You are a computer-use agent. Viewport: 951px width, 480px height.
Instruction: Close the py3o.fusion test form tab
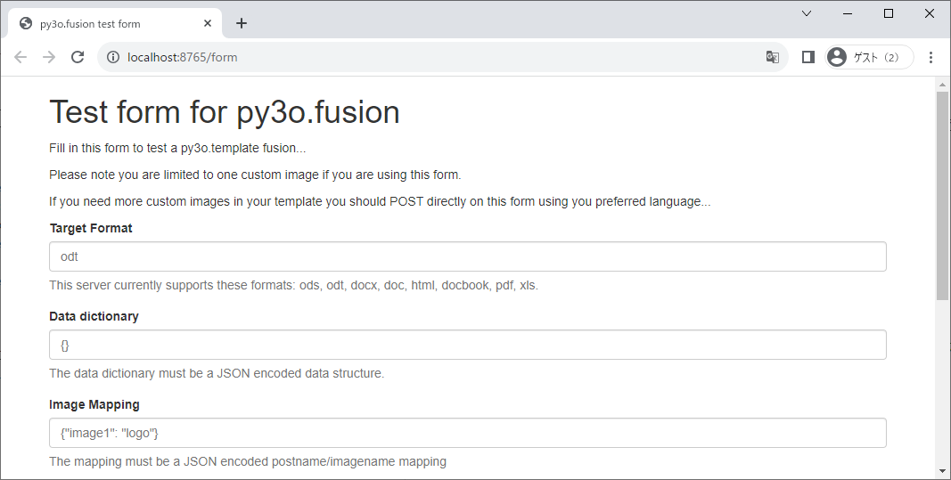(x=208, y=23)
